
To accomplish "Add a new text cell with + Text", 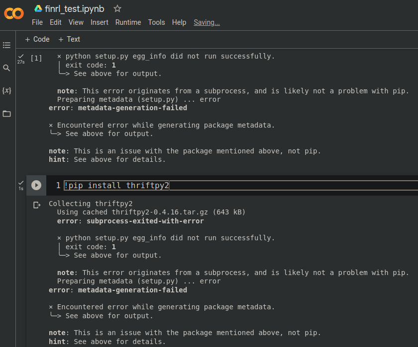I will (69, 39).
